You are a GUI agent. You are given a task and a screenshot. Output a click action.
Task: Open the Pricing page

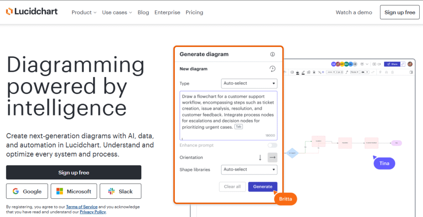pos(194,12)
